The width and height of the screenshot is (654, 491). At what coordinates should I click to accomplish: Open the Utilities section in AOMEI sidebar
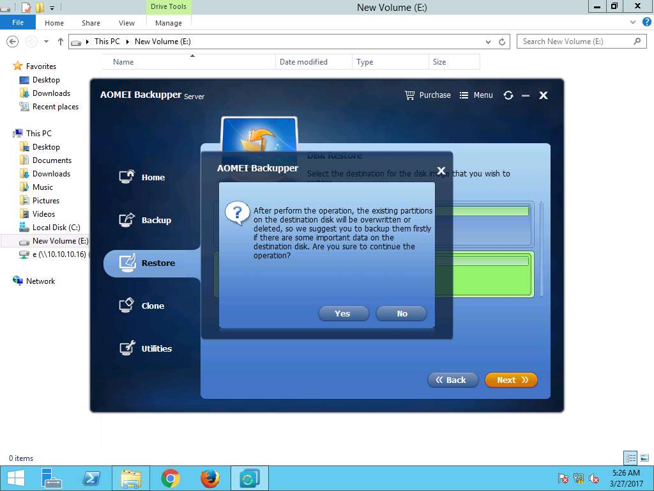point(146,348)
